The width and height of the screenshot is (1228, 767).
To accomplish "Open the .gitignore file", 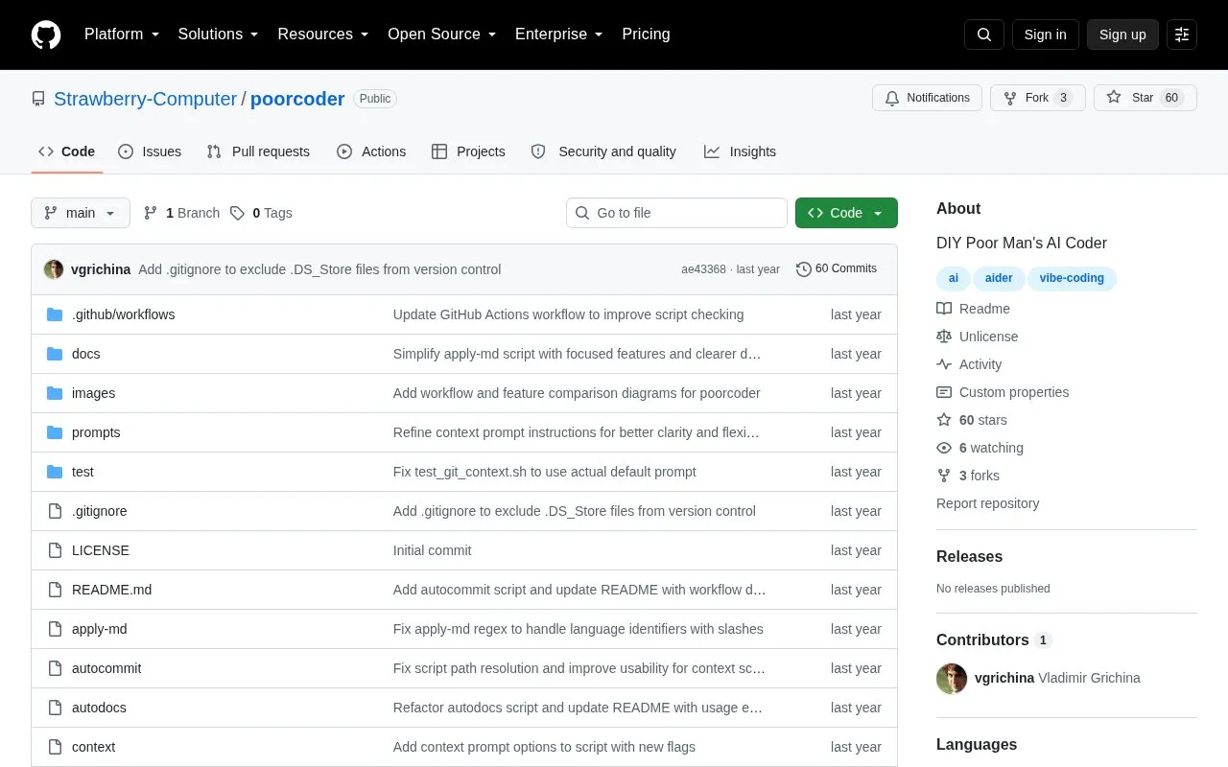I will click(x=99, y=511).
